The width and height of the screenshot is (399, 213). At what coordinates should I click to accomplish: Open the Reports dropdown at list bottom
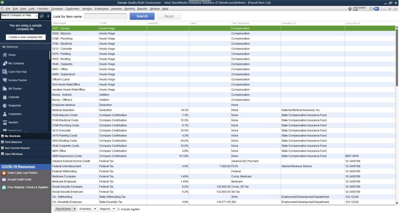[x=107, y=209]
